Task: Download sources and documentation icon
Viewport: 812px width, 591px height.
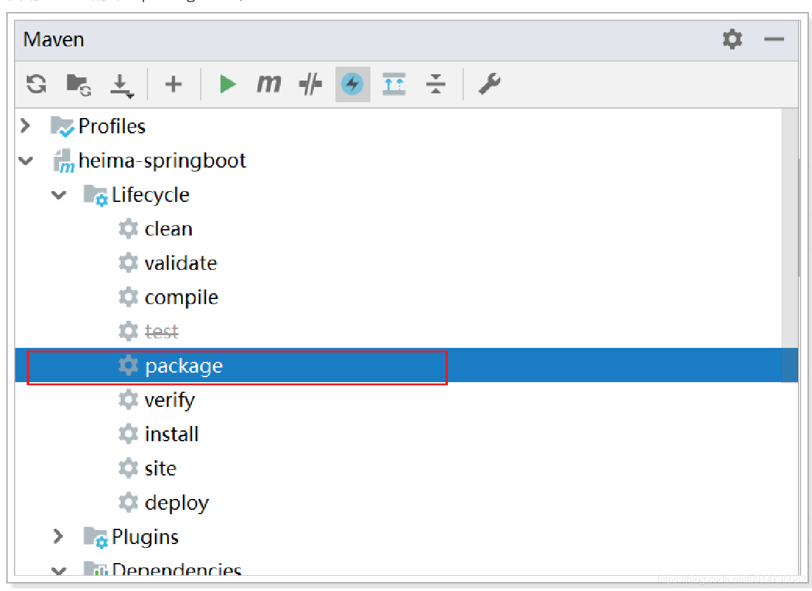Action: (121, 85)
